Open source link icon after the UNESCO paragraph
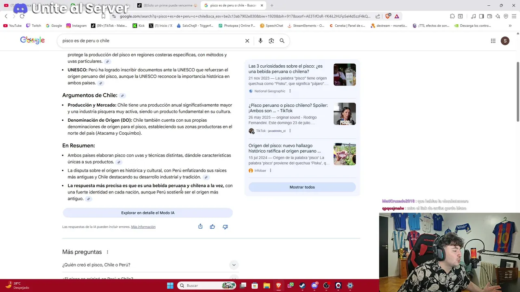 click(x=101, y=83)
